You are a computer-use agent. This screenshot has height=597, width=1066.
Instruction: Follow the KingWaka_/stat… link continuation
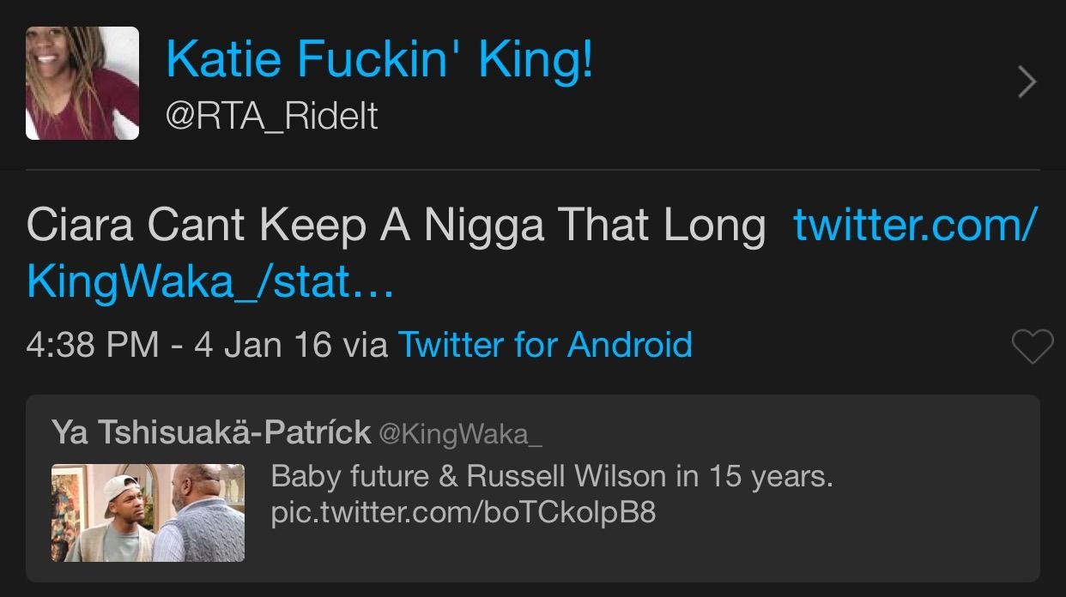point(210,280)
